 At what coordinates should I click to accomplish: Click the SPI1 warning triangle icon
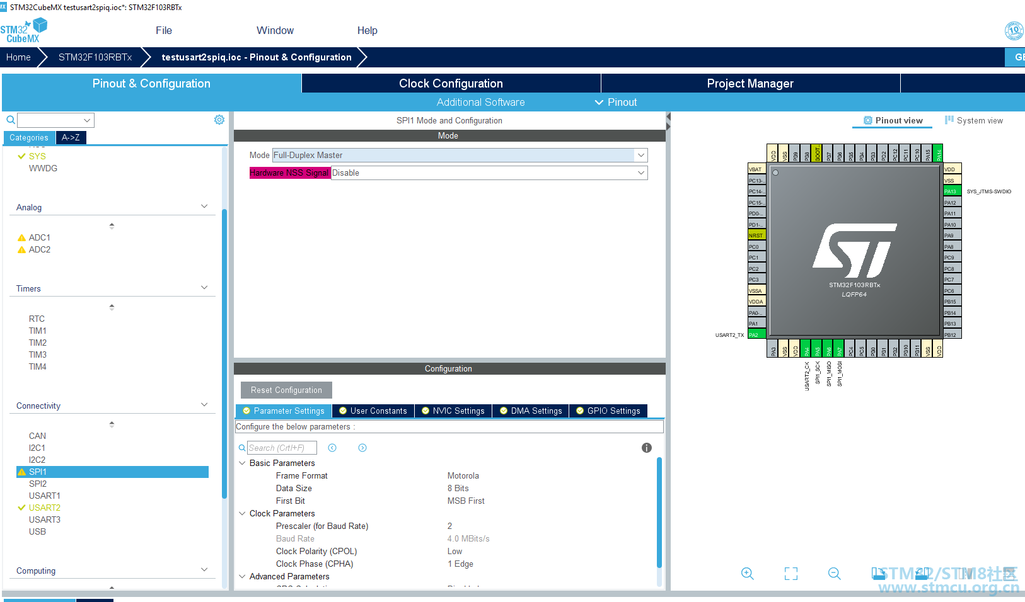tap(22, 472)
